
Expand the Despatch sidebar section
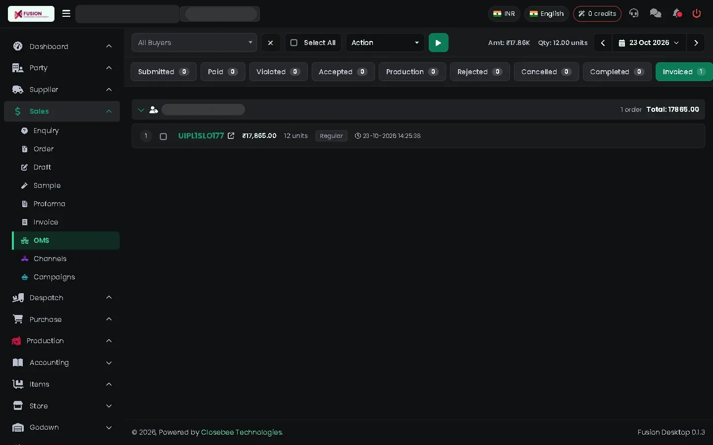click(x=62, y=298)
